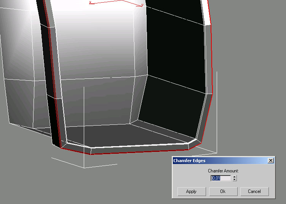286x204 pixels.
Task: Cancel the Chamfer Edges dialog
Action: click(254, 191)
